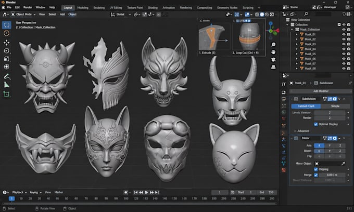Expand Mask_05 in outliner
354x212 pixels.
[x=297, y=54]
